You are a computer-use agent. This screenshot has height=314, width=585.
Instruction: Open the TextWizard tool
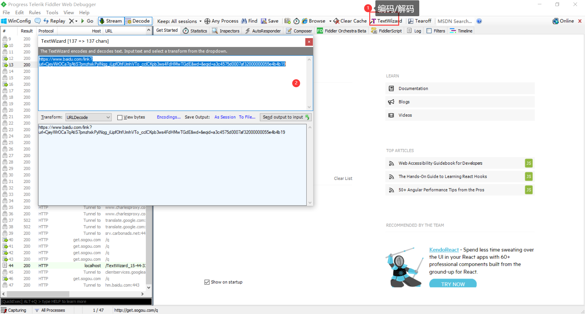click(x=386, y=21)
